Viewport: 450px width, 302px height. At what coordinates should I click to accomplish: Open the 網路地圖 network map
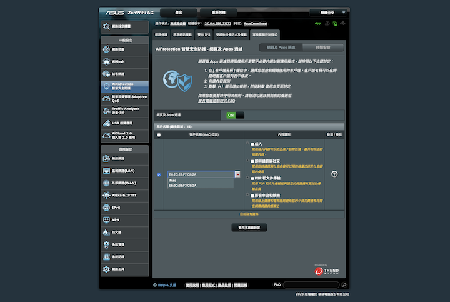(x=124, y=49)
